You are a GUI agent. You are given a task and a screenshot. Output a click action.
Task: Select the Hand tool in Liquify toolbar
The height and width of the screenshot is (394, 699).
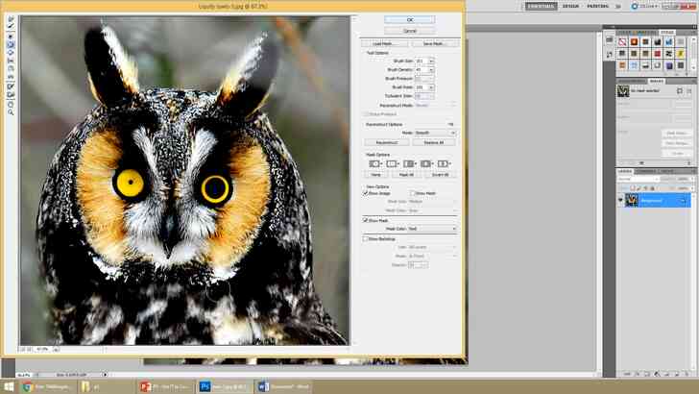[x=11, y=104]
